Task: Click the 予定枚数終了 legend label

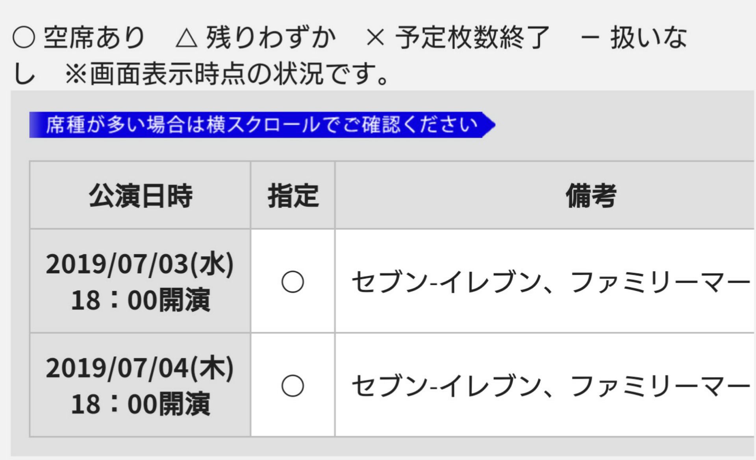Action: [x=472, y=38]
